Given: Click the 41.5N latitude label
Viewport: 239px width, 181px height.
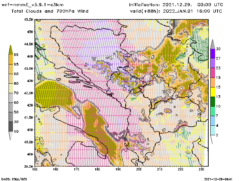Looking at the screenshot, I should pos(28,117).
